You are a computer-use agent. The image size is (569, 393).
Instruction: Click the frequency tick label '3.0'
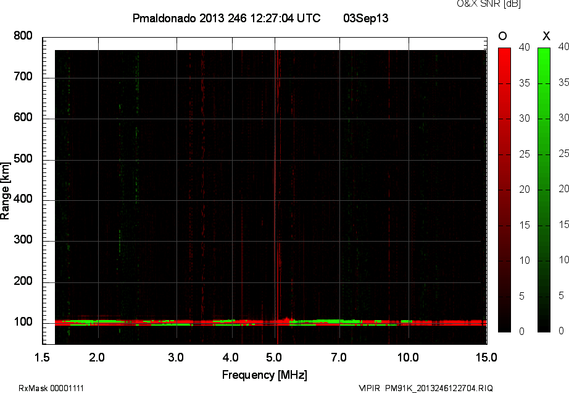point(176,357)
